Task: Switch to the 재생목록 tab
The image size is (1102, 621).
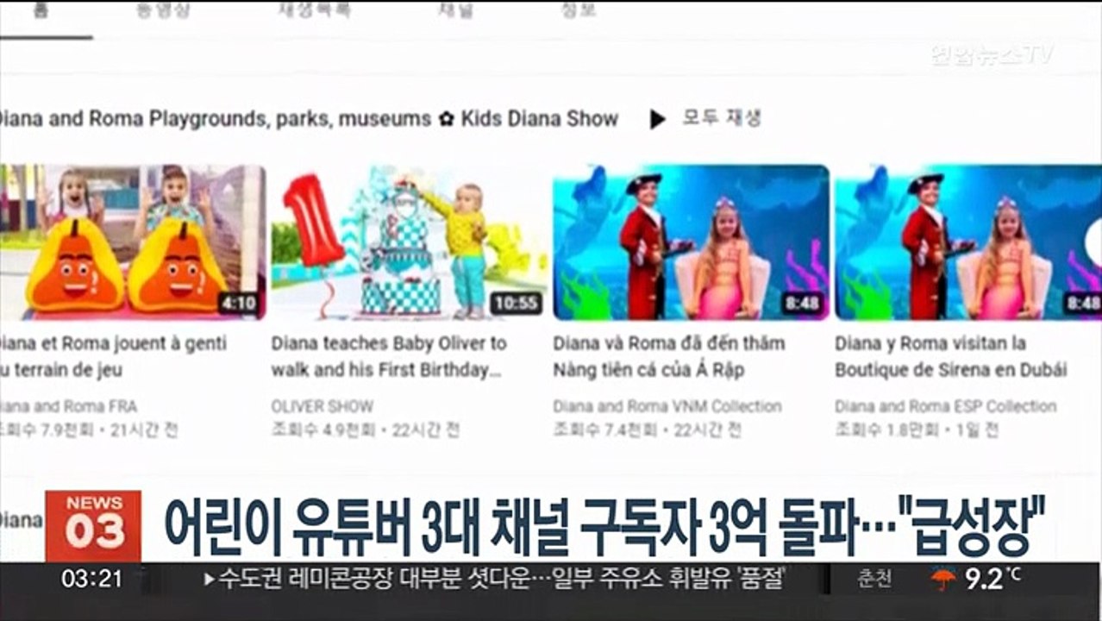Action: [314, 11]
